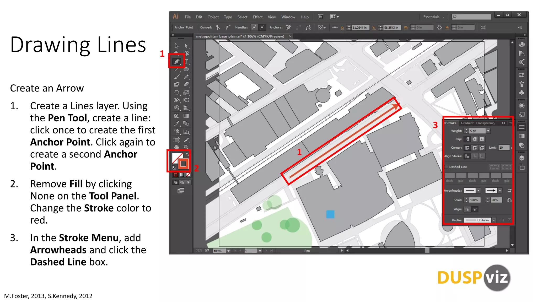Screen dimensions: 537x302
Task: Select the Direct Selection tool
Action: (x=186, y=46)
